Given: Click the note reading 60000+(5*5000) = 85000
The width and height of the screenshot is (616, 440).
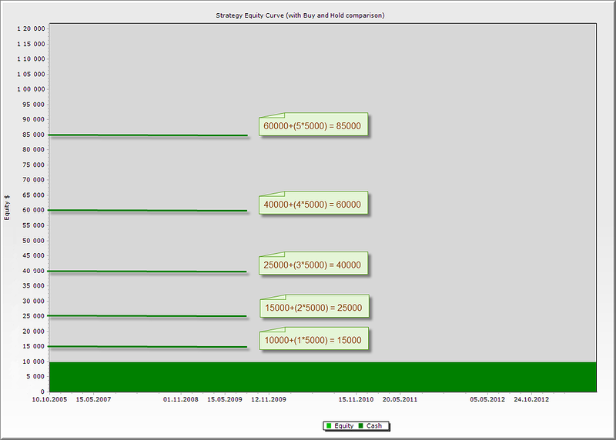Looking at the screenshot, I should coord(314,125).
